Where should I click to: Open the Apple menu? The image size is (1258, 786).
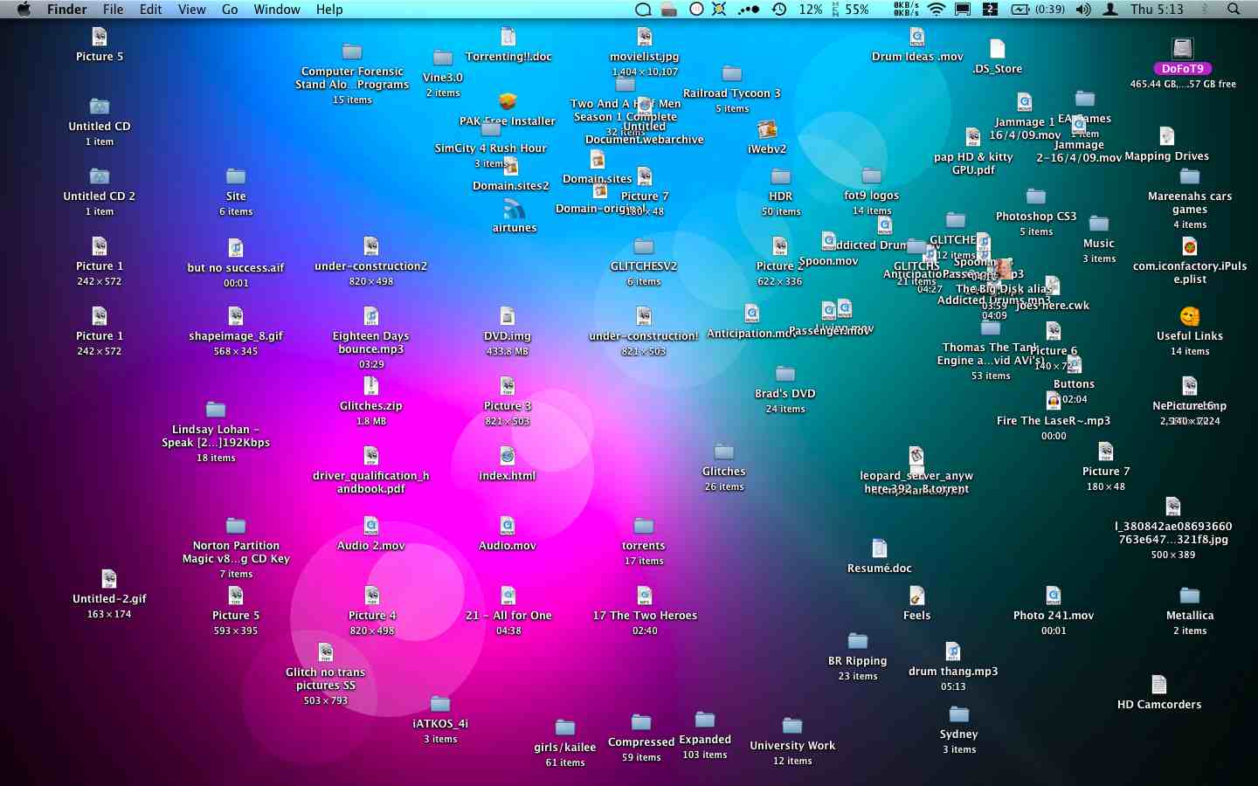pyautogui.click(x=24, y=10)
